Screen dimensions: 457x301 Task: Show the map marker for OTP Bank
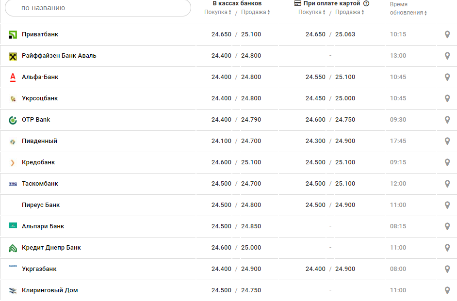pyautogui.click(x=447, y=120)
